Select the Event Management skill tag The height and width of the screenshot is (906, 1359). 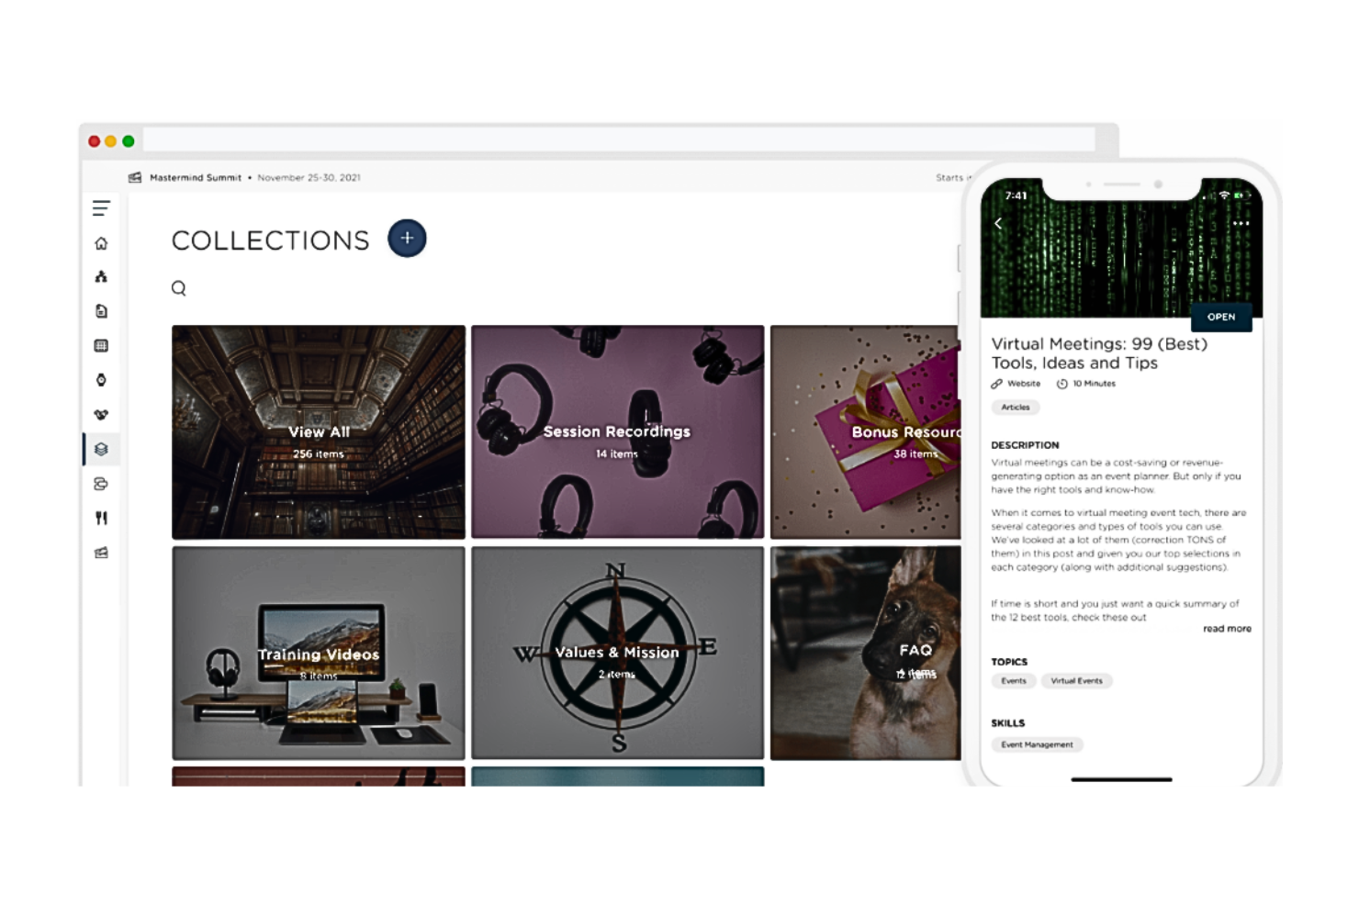pos(1037,744)
